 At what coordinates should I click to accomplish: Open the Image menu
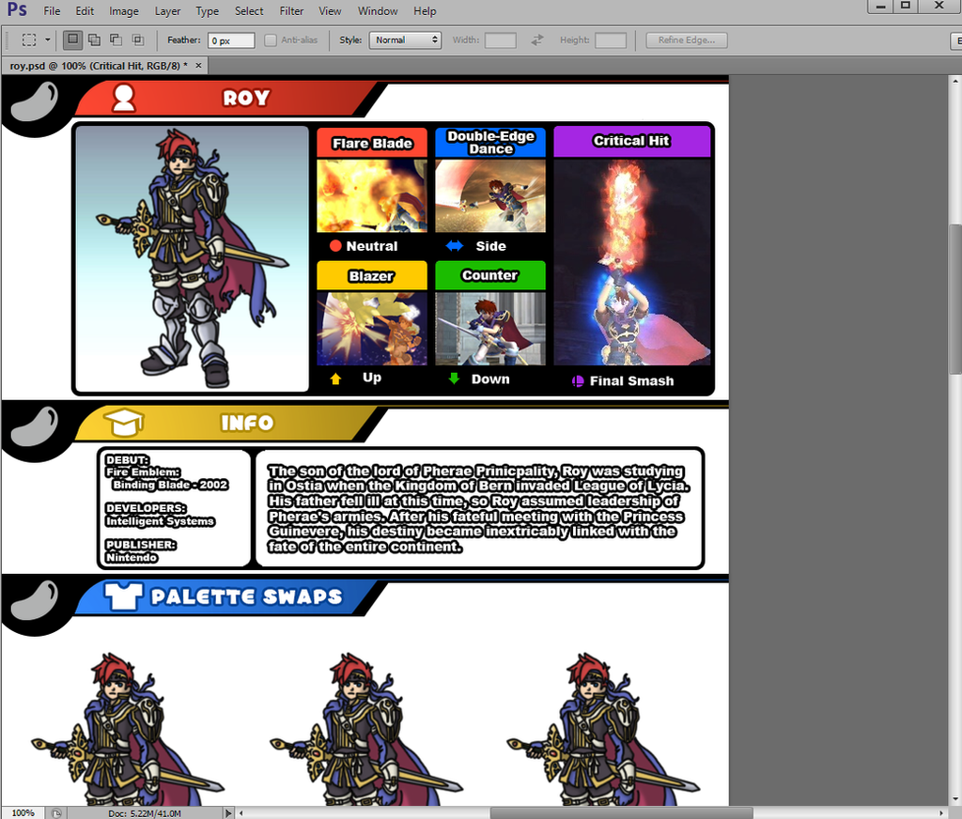(x=123, y=11)
